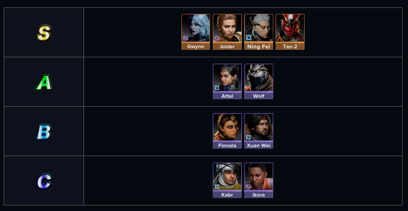Click the yellow S tier icon
The height and width of the screenshot is (211, 408).
[44, 33]
